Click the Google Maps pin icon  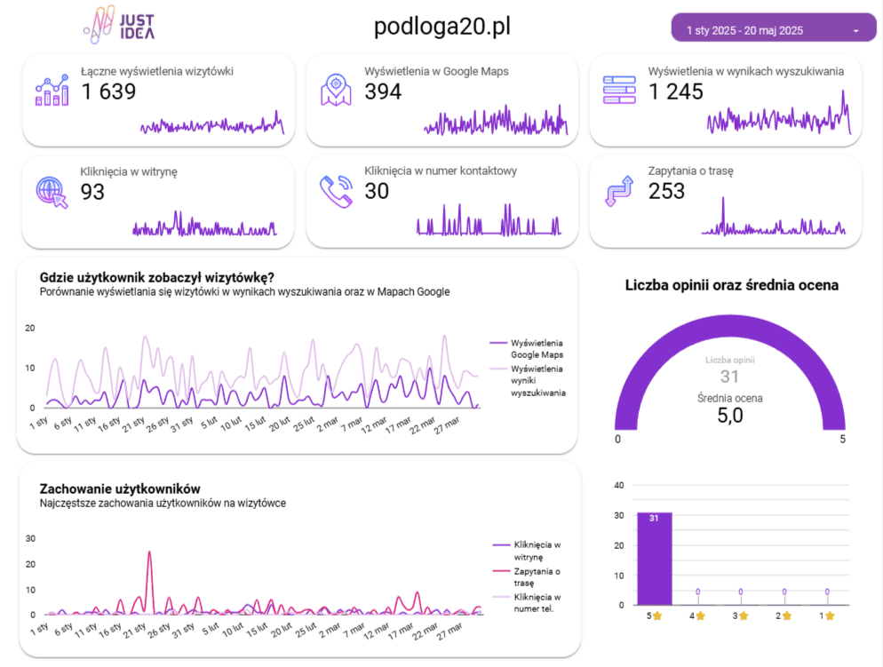(336, 90)
